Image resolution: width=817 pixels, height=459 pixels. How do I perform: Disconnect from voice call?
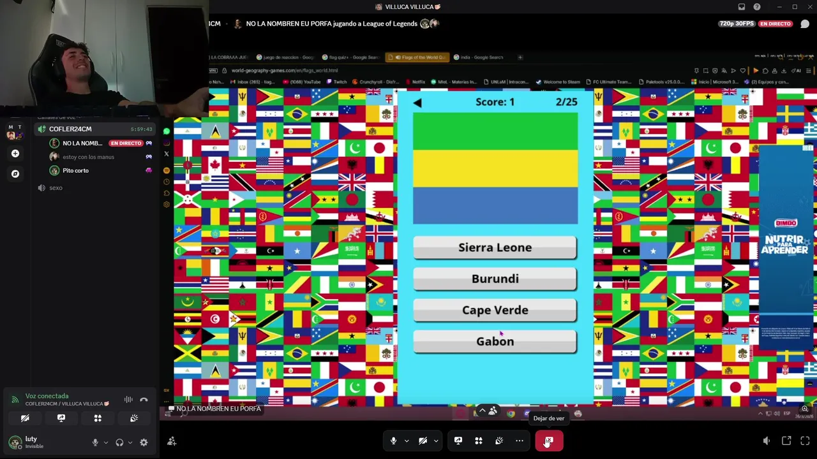pyautogui.click(x=144, y=400)
